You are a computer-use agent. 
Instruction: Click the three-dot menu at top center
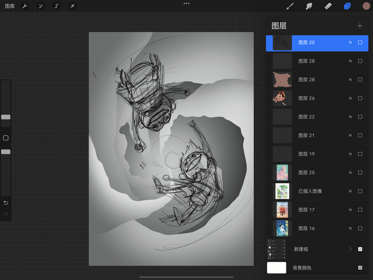186,4
